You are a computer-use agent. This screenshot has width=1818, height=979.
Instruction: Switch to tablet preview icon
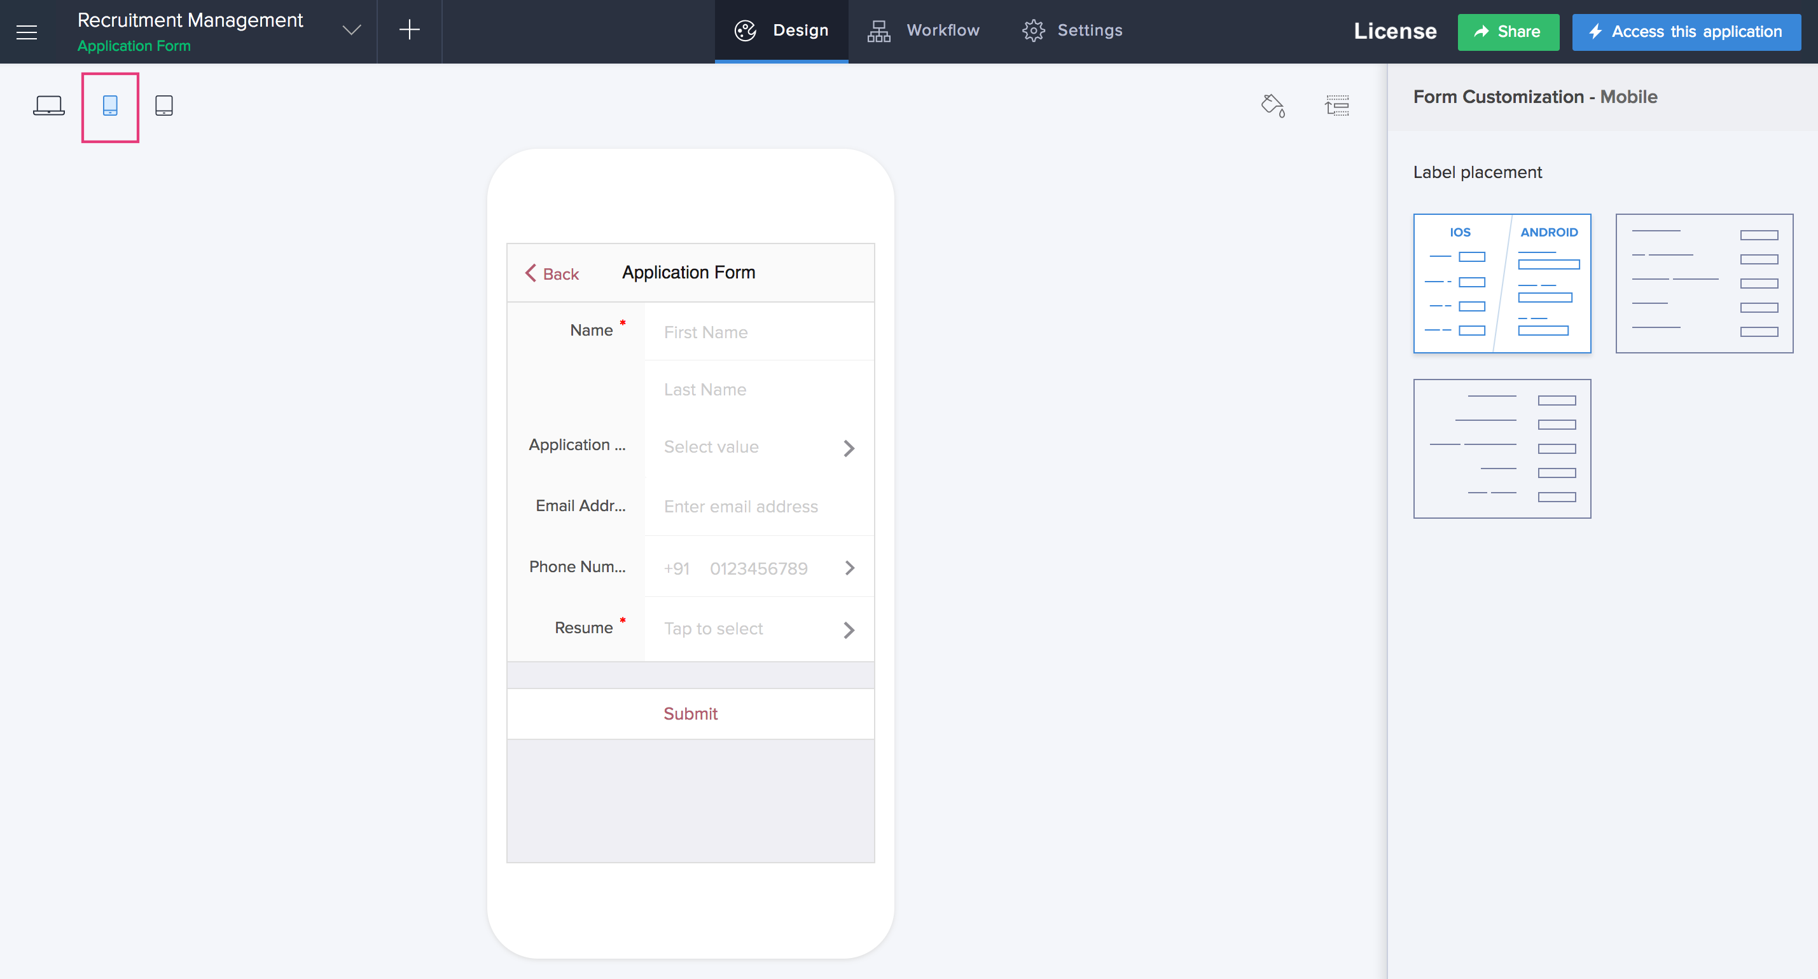(163, 106)
